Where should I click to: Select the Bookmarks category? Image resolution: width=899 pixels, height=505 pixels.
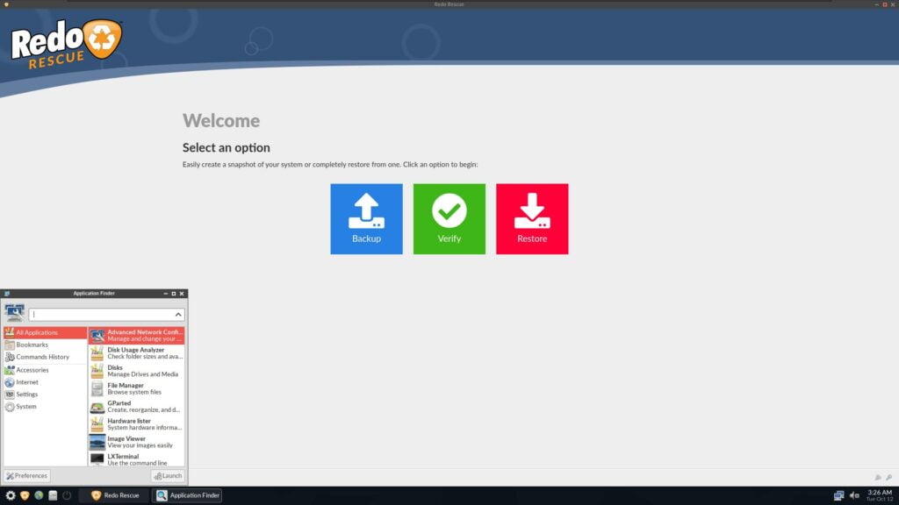tap(46, 345)
